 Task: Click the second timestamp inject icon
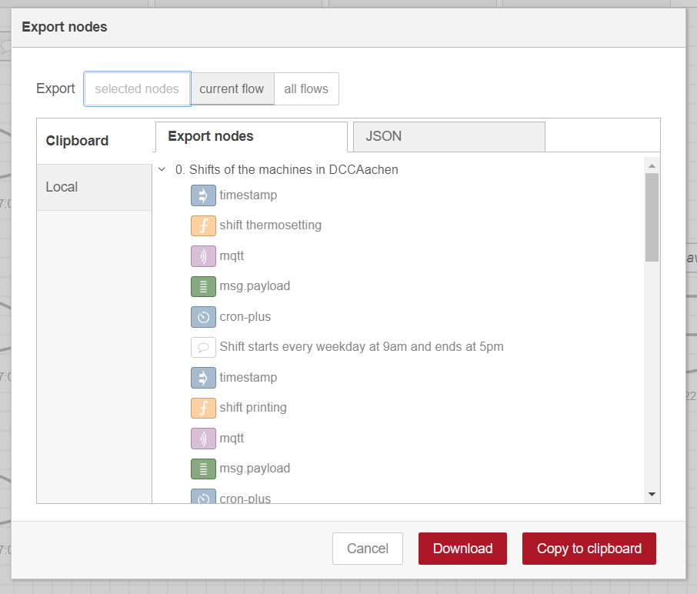203,377
